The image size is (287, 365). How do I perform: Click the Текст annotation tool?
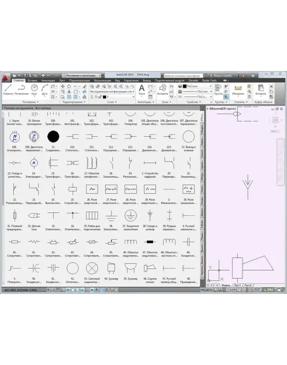pyautogui.click(x=142, y=89)
